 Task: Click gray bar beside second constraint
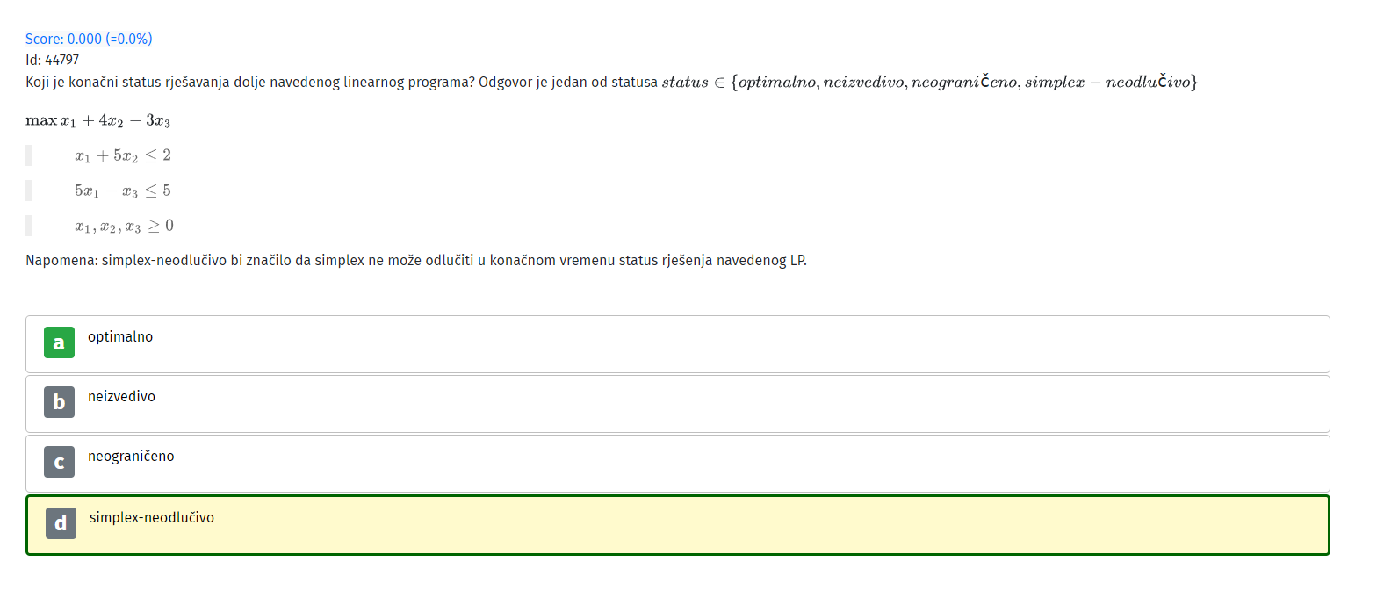[29, 191]
